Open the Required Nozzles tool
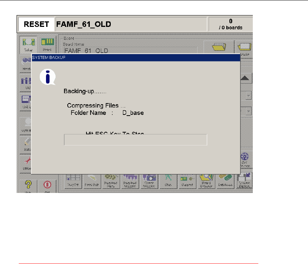The image size is (308, 264). 130,181
